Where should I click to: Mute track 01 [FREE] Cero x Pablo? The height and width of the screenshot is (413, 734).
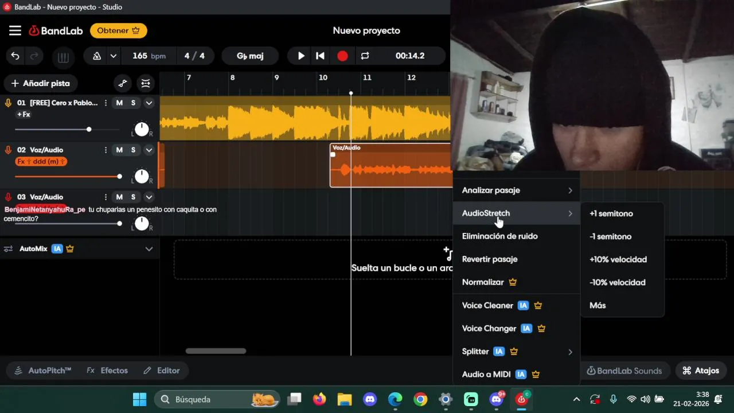pyautogui.click(x=119, y=103)
